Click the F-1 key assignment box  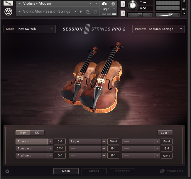113,156
